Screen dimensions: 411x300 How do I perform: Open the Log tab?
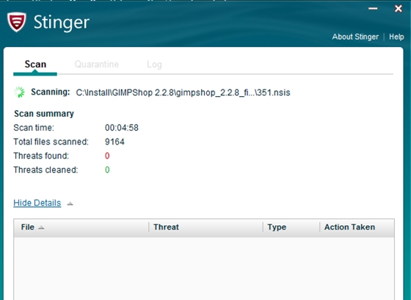pos(154,65)
